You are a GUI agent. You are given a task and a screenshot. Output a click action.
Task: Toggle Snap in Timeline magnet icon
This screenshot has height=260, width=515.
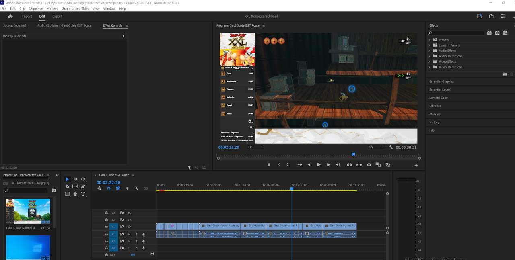click(x=109, y=188)
